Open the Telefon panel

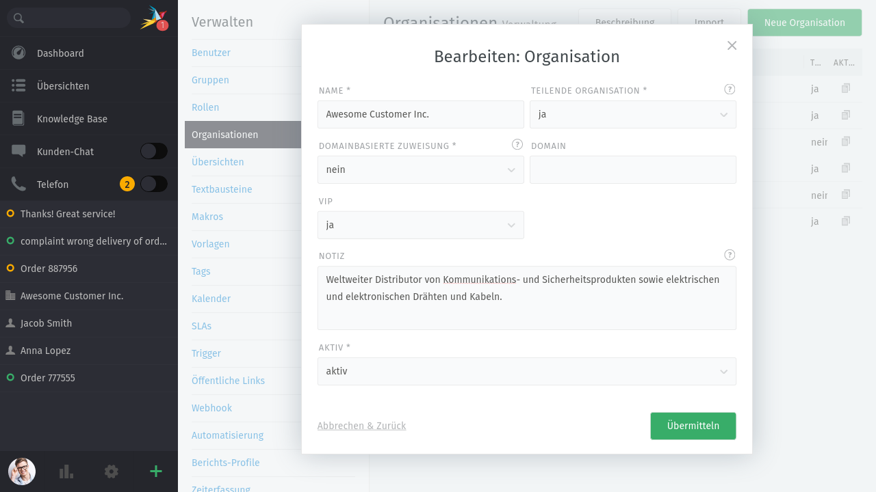20,184
